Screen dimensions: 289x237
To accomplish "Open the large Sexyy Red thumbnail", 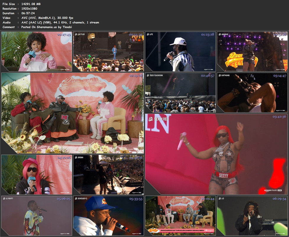I will click(217, 154).
